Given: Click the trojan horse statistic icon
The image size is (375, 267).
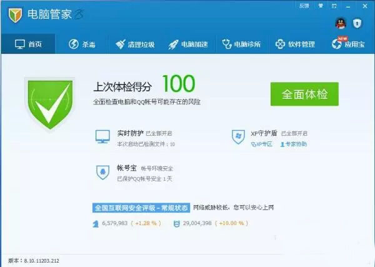Looking at the screenshot, I should coord(96,224).
